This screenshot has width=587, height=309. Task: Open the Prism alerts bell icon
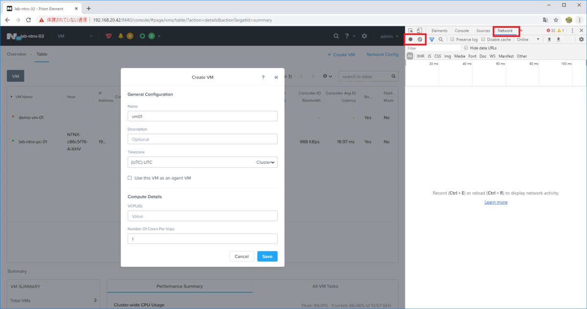pyautogui.click(x=121, y=36)
